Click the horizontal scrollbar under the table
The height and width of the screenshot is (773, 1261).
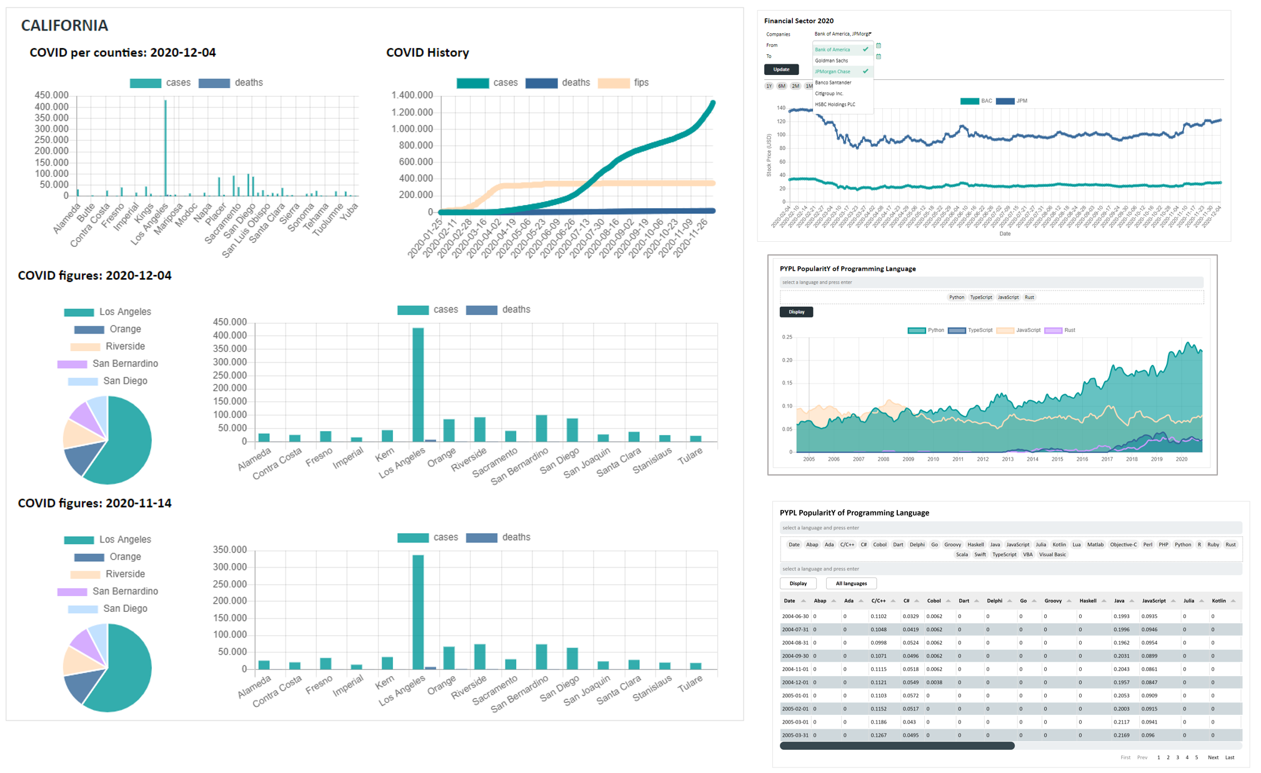[897, 746]
